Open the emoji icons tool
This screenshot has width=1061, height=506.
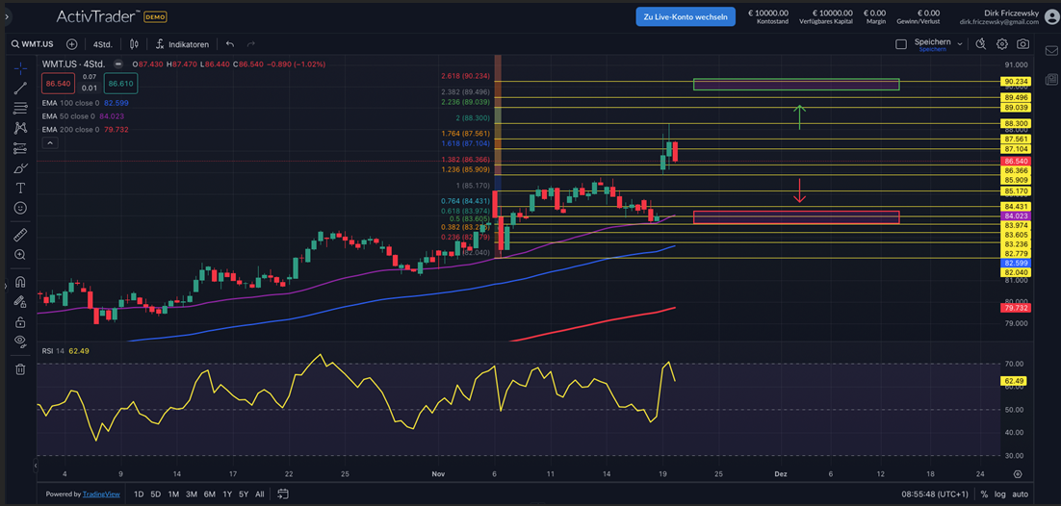(20, 208)
